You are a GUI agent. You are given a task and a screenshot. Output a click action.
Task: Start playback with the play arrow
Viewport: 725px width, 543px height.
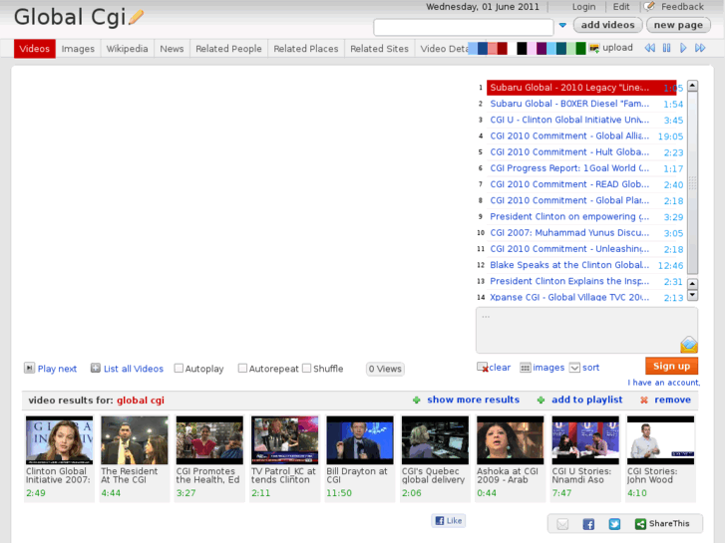683,48
